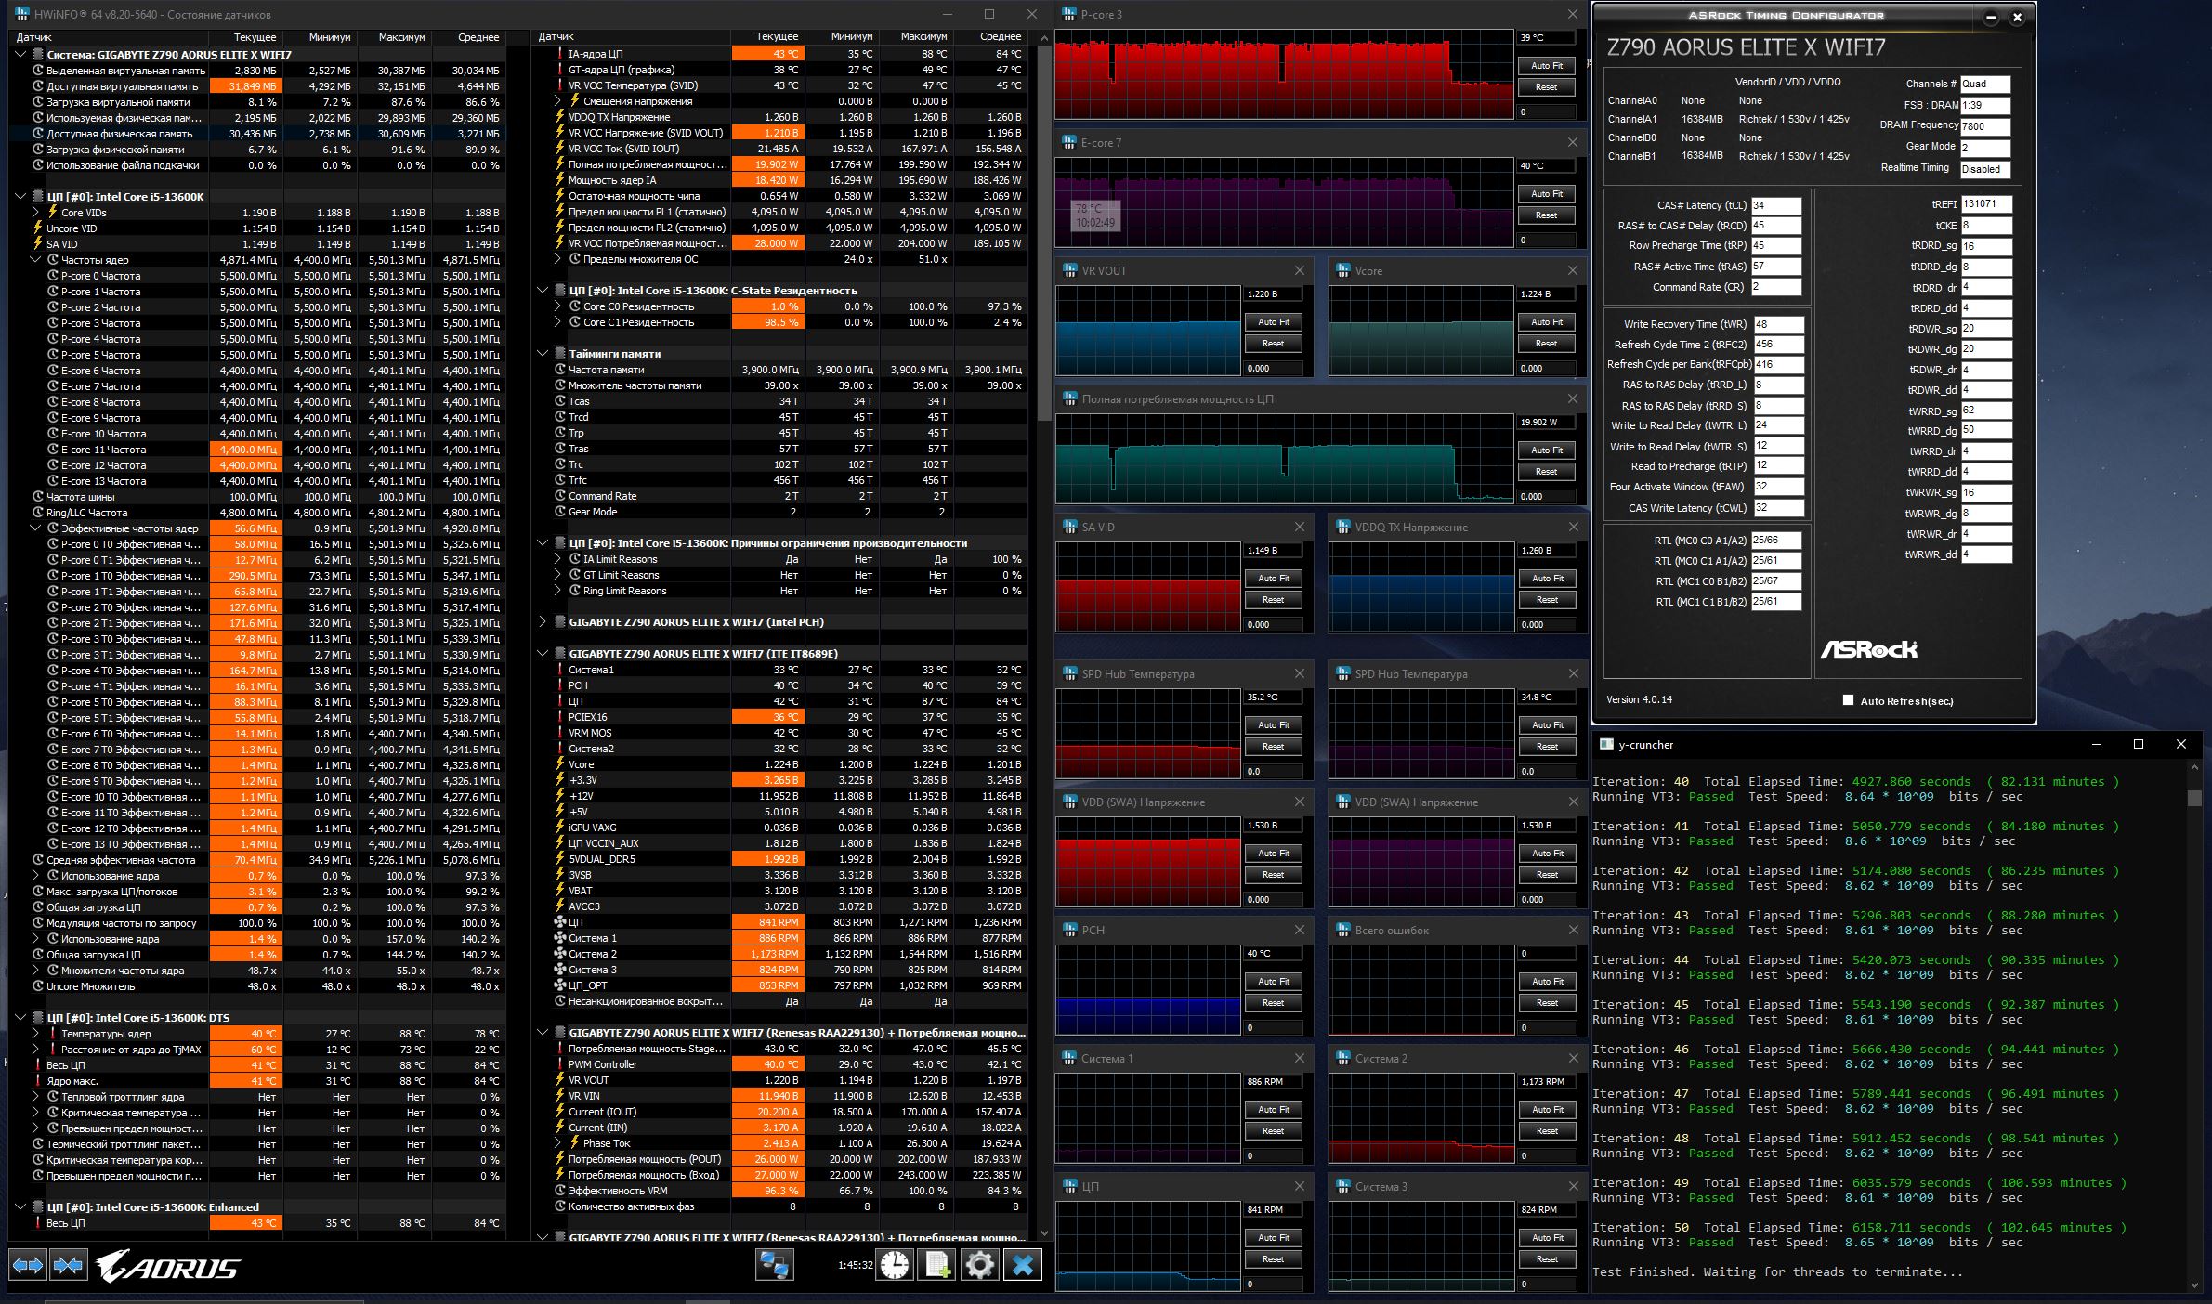The image size is (2212, 1304).
Task: Click the AORUS logo in HWiNFO footer
Action: pyautogui.click(x=169, y=1266)
